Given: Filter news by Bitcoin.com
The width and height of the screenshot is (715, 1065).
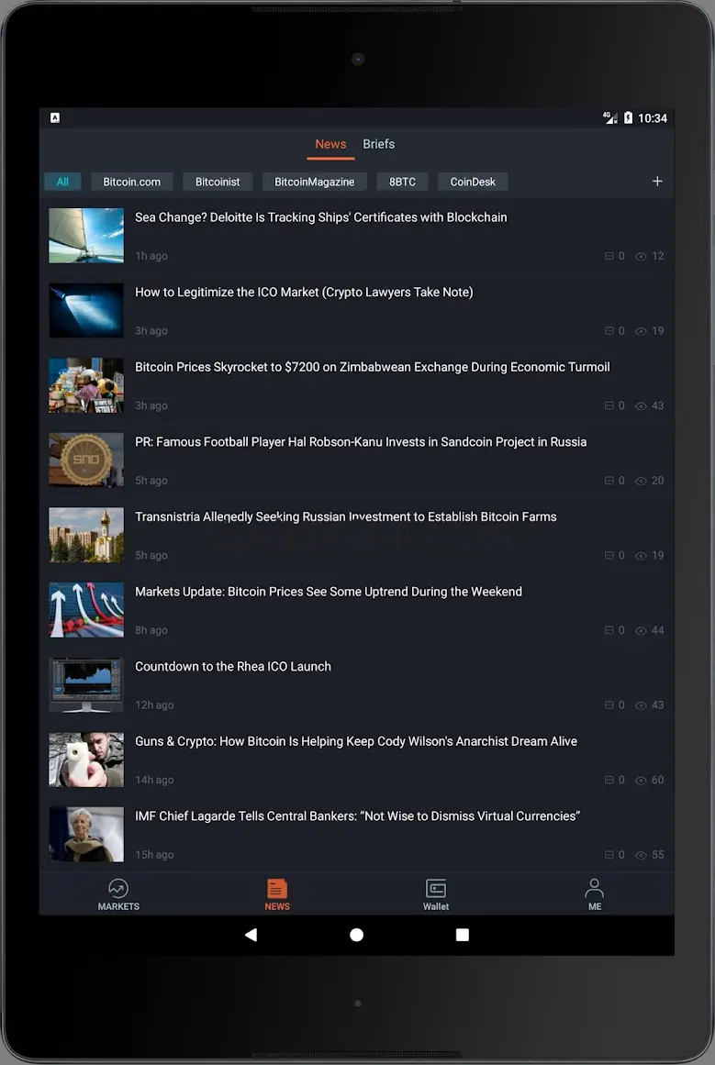Looking at the screenshot, I should (131, 182).
